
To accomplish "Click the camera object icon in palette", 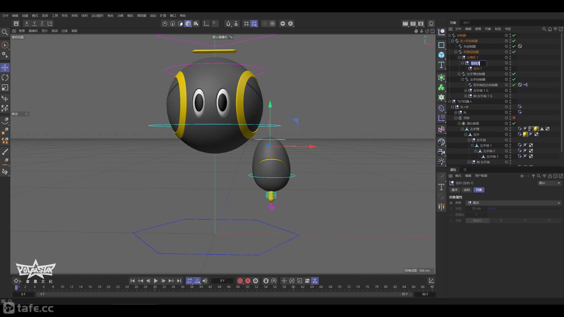I will coord(441,152).
